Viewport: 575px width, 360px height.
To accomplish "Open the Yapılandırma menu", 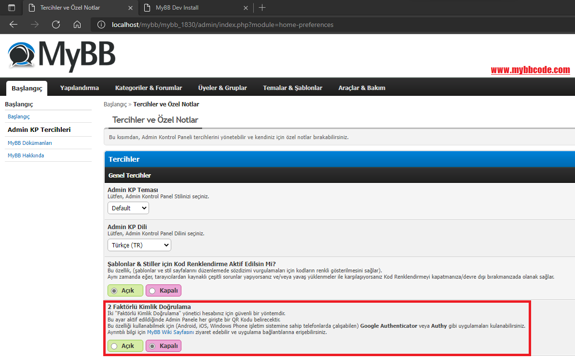I will [x=80, y=88].
